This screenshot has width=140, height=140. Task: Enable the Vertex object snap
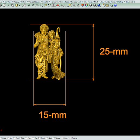(x=54, y=138)
